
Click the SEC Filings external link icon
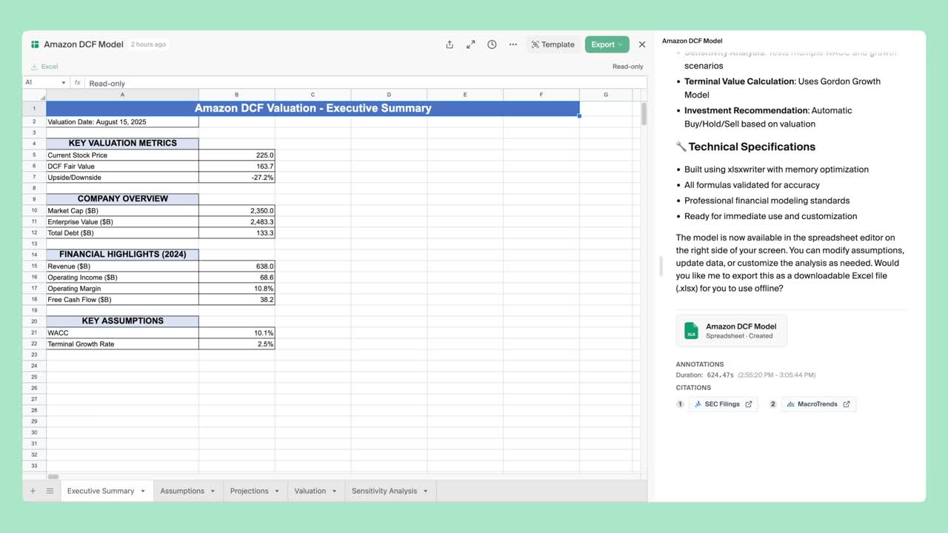point(749,404)
